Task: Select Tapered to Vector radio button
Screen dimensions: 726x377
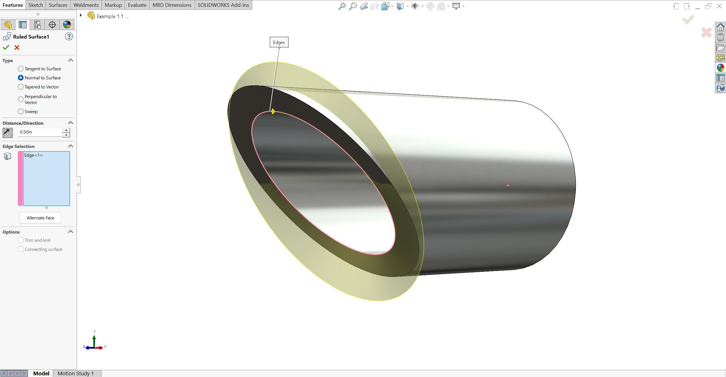Action: pyautogui.click(x=21, y=87)
